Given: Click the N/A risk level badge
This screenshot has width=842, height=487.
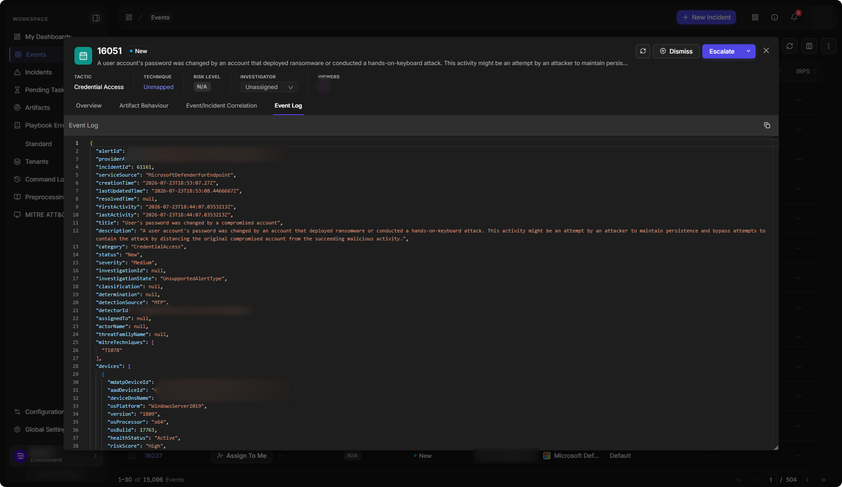Looking at the screenshot, I should click(202, 87).
